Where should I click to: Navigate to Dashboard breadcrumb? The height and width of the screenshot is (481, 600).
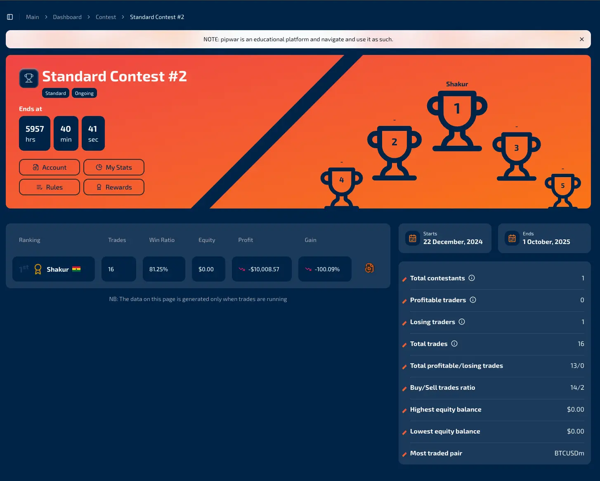(x=67, y=17)
